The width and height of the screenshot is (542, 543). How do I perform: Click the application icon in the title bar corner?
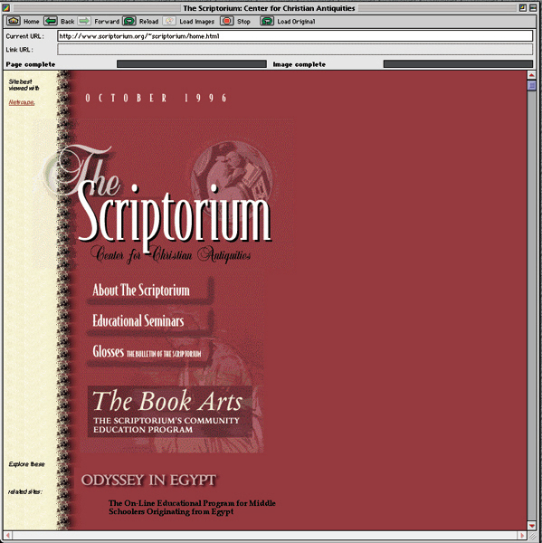6,7
